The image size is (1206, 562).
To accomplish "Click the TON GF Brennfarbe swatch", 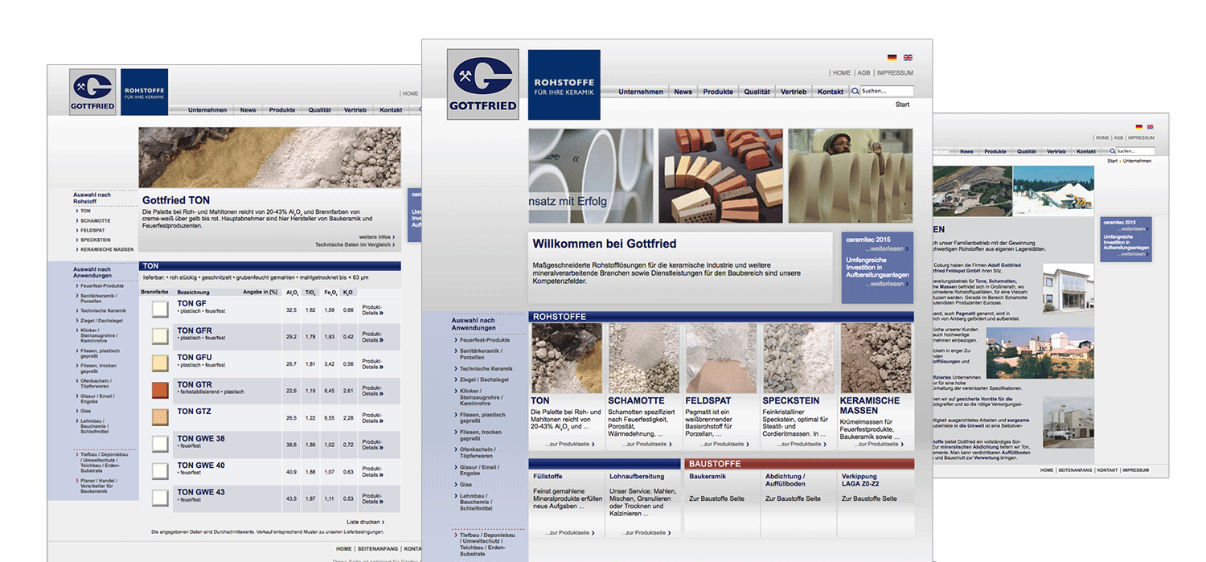I will 160,309.
